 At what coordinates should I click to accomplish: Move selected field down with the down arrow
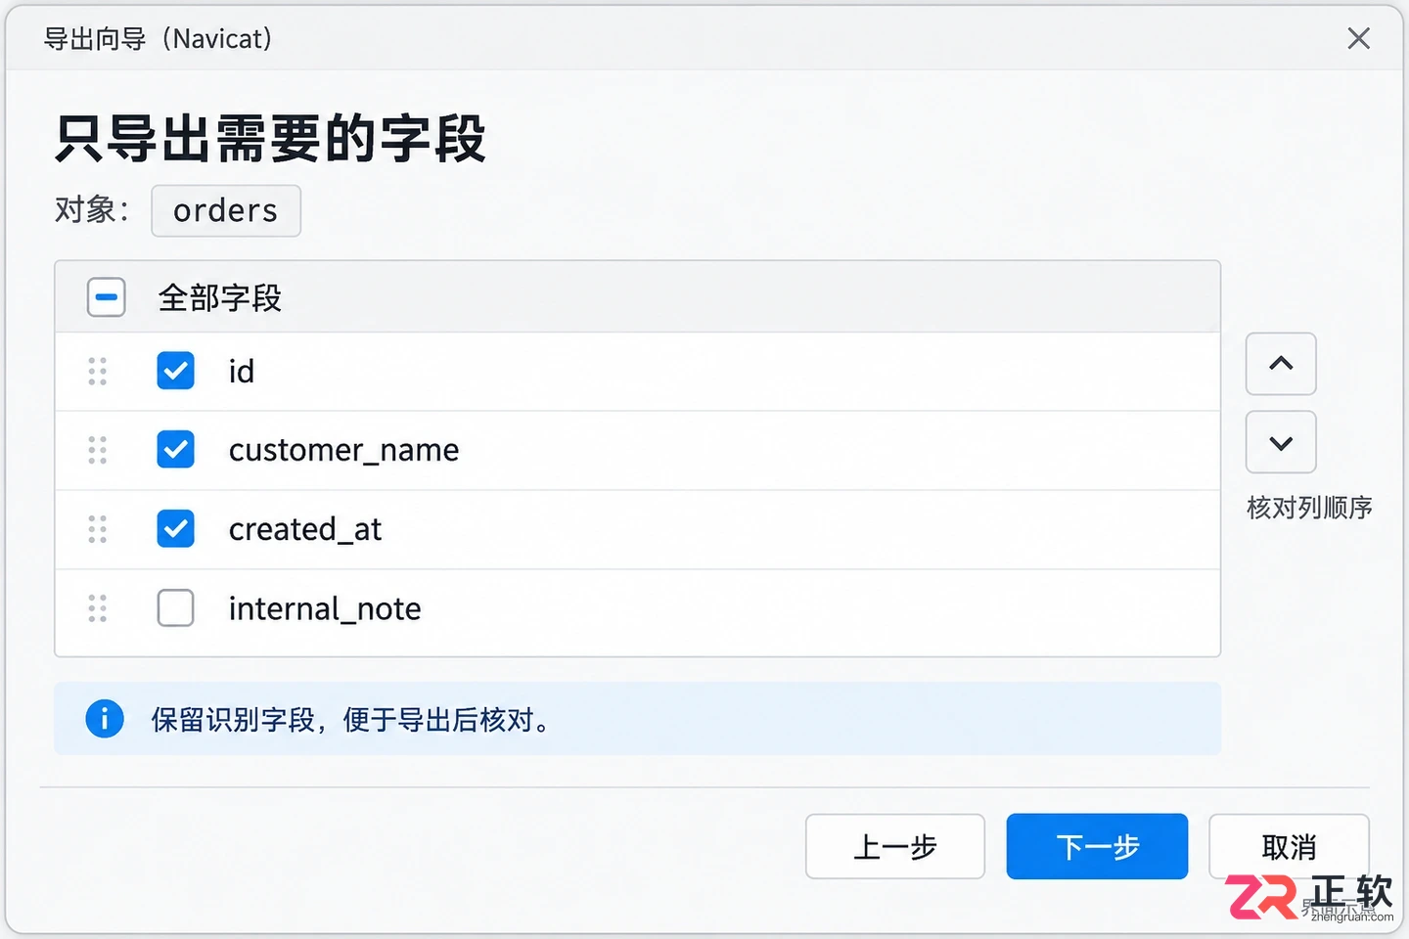[1281, 442]
